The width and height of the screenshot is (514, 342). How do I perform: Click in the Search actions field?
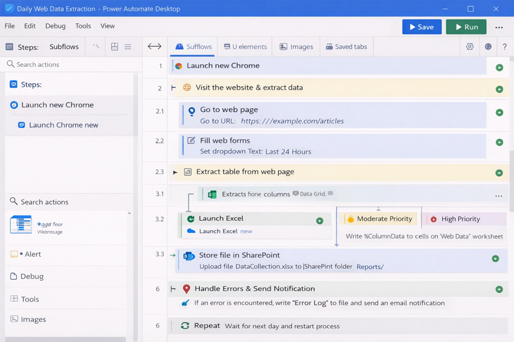[66, 64]
